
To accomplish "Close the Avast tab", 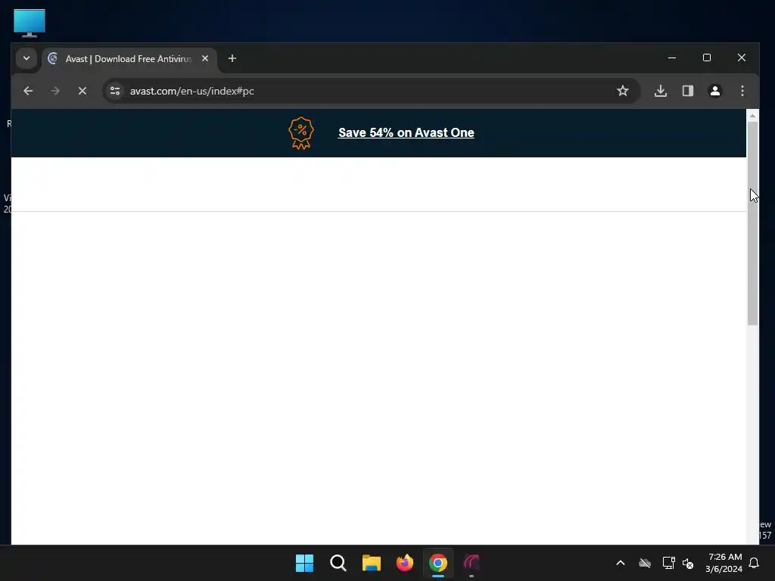I will [205, 58].
